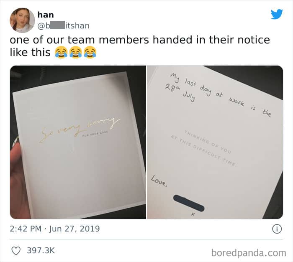Click the @itshan username handle
293x262 pixels.
pos(63,26)
